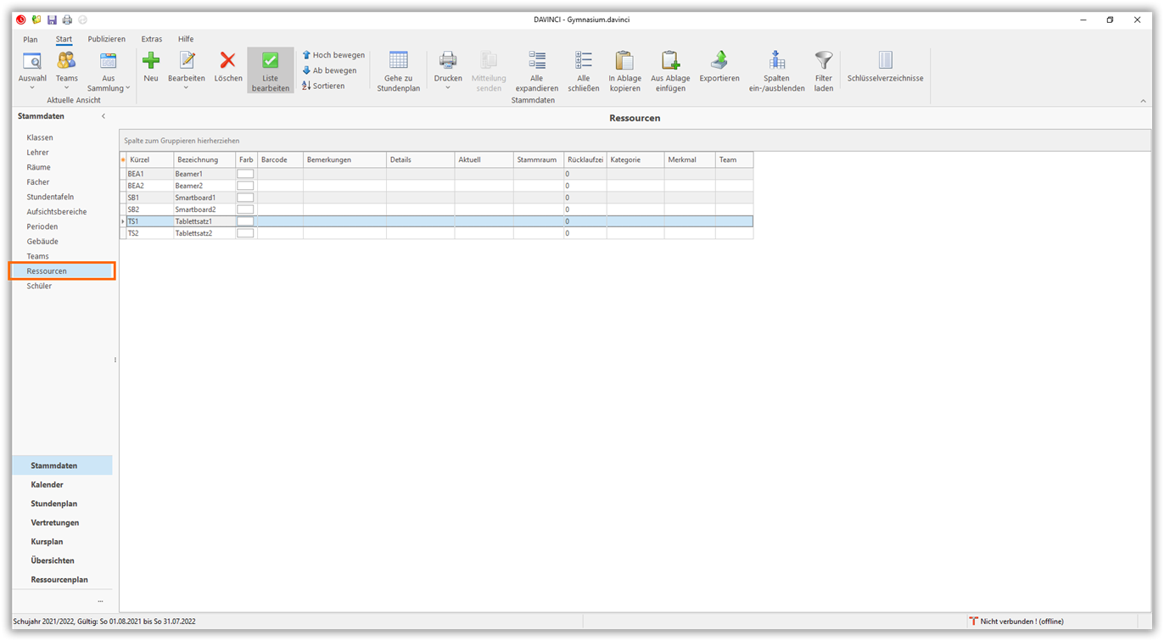Open the Auswahl dropdown
1164x641 pixels.
point(32,70)
